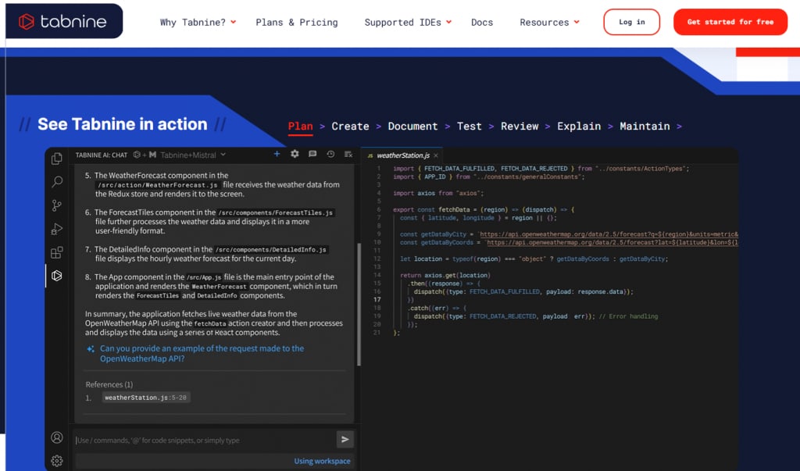Image resolution: width=800 pixels, height=471 pixels.
Task: Click the TABNINE AI: CHAT panel title
Action: click(102, 155)
